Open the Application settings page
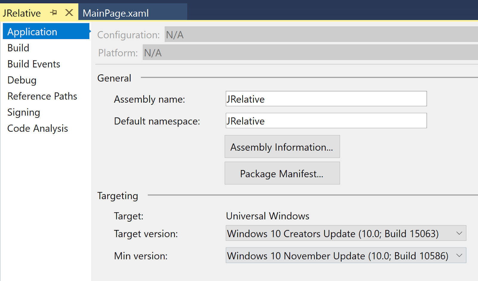This screenshot has height=281, width=478. (46, 31)
